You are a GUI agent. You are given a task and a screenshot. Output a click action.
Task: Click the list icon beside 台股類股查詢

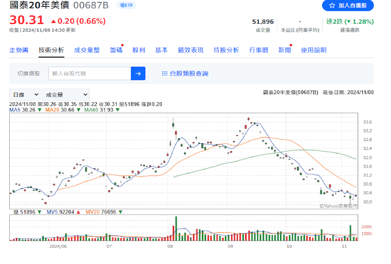[x=165, y=73]
